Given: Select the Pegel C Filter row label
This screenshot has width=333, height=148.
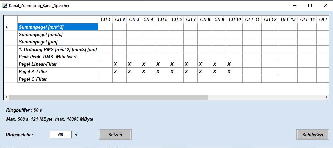Looking at the screenshot, I should [58, 79].
